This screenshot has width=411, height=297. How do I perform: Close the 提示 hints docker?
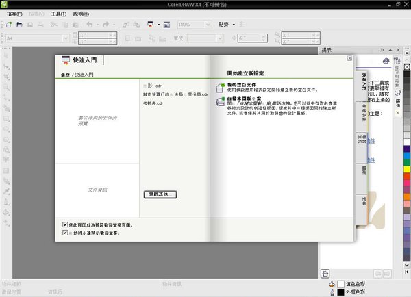pyautogui.click(x=399, y=50)
